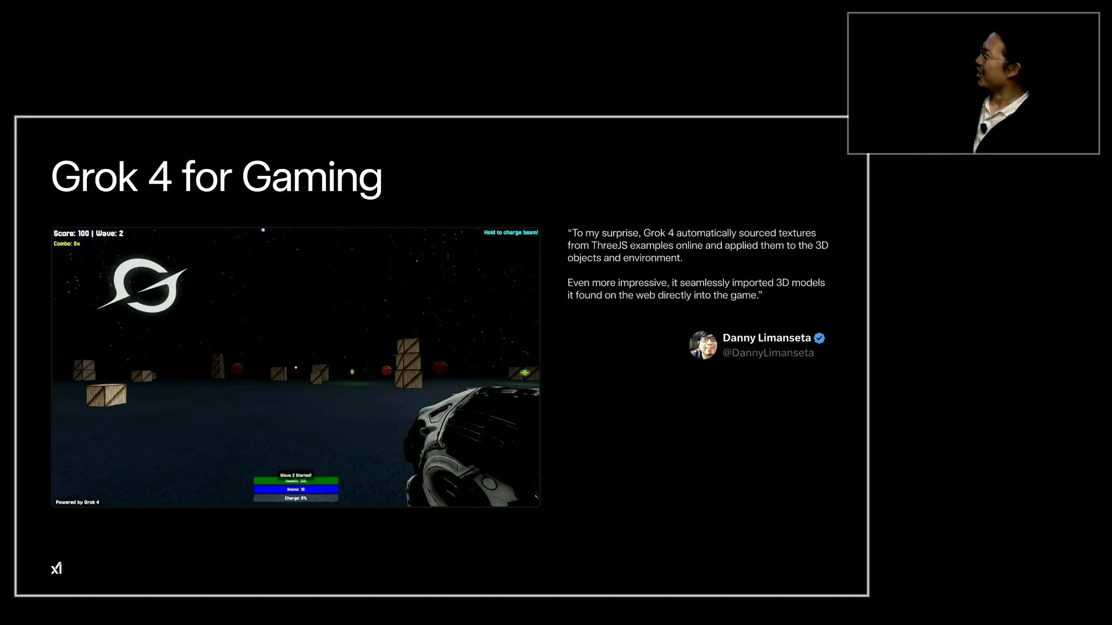Click the speaker camera thumbnail
The width and height of the screenshot is (1112, 625).
[973, 83]
